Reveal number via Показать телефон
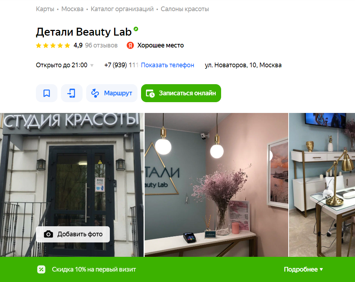This screenshot has height=282, width=355. 168,65
